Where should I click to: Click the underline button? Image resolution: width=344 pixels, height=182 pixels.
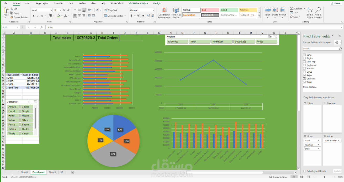(42, 16)
